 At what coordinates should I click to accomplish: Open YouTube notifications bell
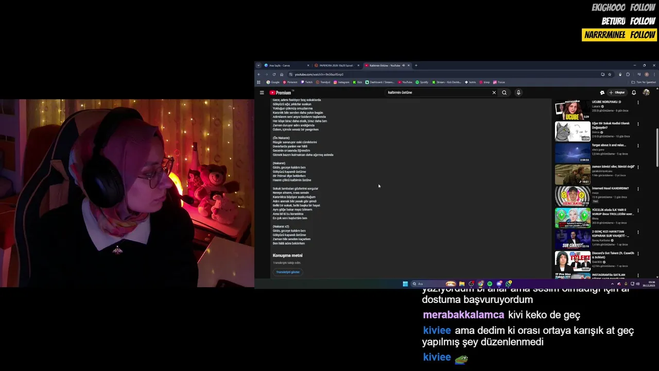(x=634, y=93)
